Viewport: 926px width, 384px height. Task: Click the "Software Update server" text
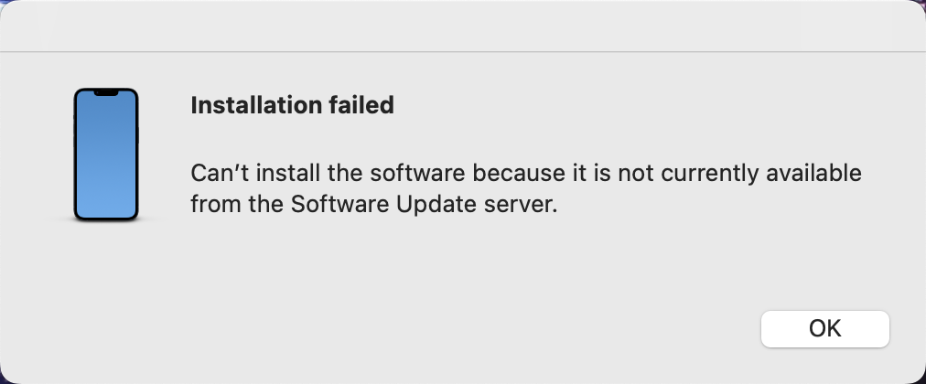pyautogui.click(x=424, y=205)
